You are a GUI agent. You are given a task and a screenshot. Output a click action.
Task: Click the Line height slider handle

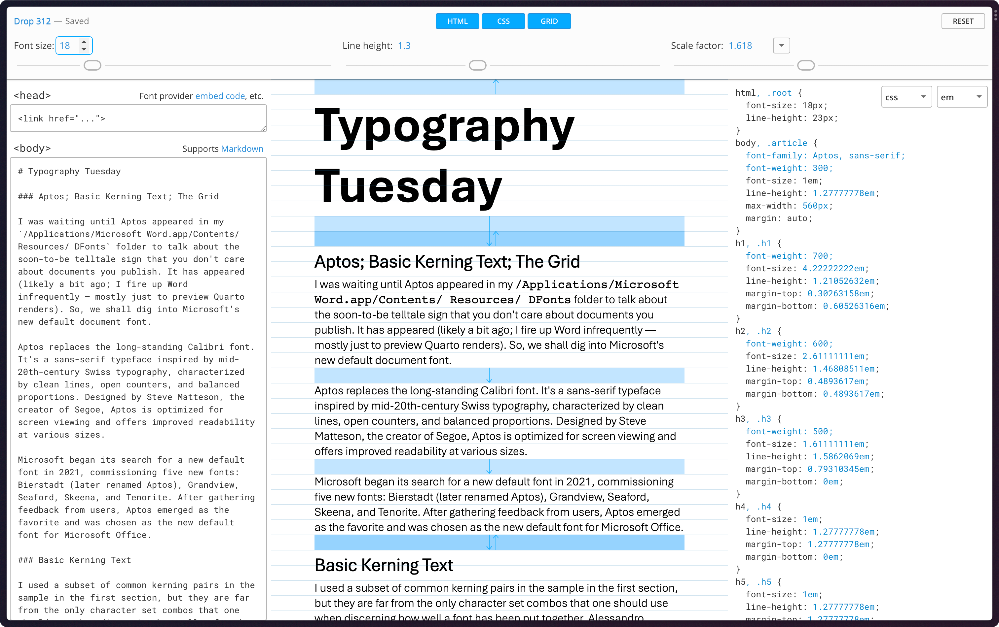pos(477,65)
